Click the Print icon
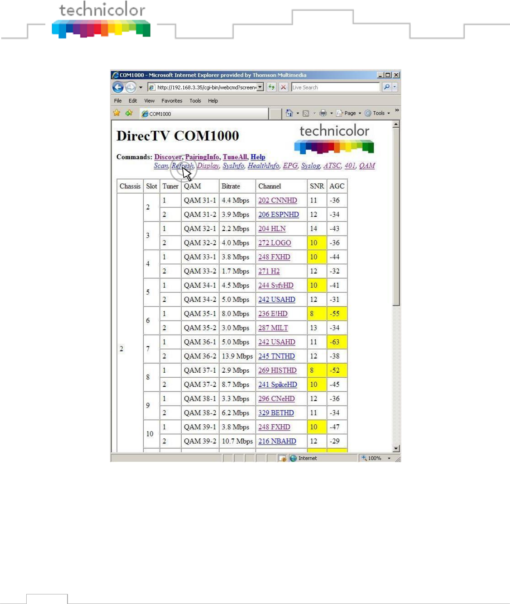The width and height of the screenshot is (510, 604). click(323, 113)
